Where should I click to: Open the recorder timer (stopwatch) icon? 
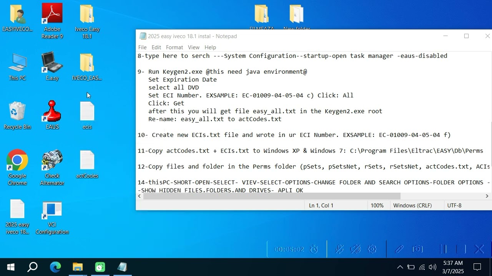point(314,249)
